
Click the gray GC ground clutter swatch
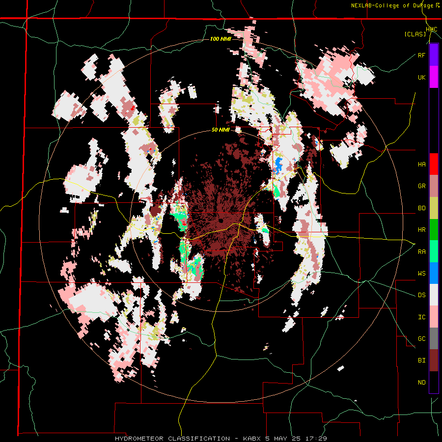[x=434, y=338]
